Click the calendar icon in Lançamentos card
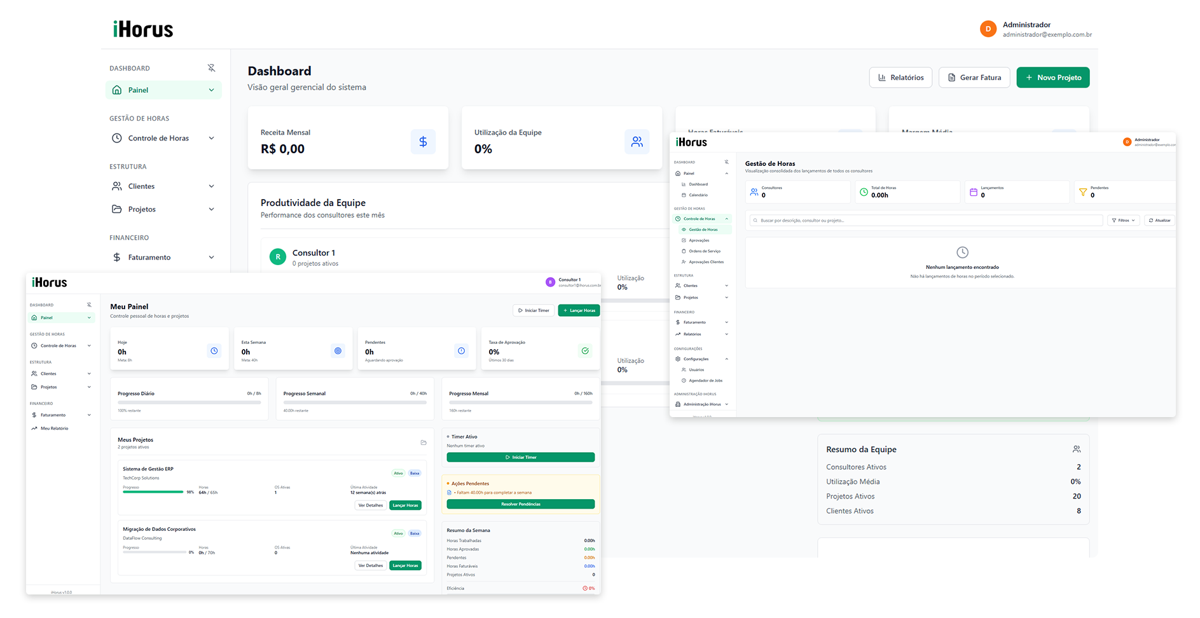Image resolution: width=1200 pixels, height=618 pixels. tap(973, 191)
